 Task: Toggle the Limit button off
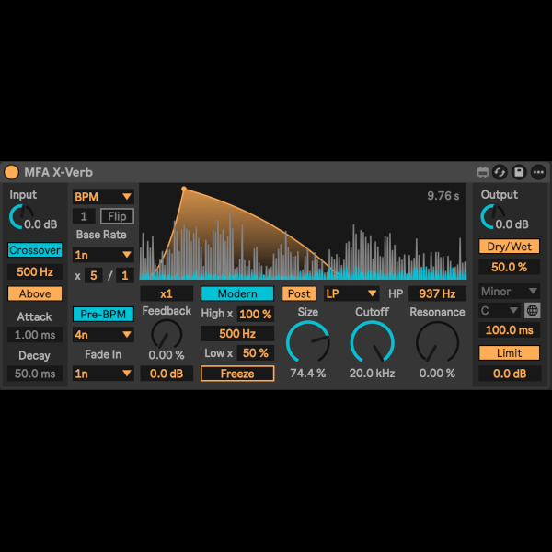click(x=509, y=353)
